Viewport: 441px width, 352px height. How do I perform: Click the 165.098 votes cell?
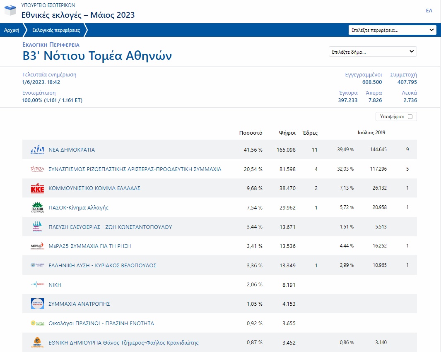tap(286, 150)
